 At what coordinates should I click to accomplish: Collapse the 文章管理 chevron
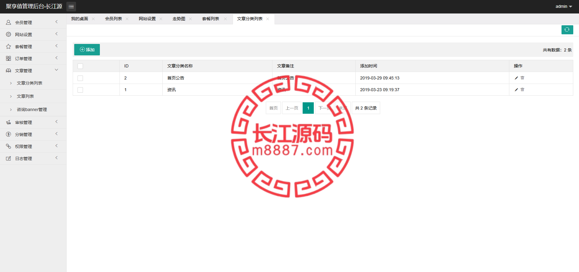point(56,70)
